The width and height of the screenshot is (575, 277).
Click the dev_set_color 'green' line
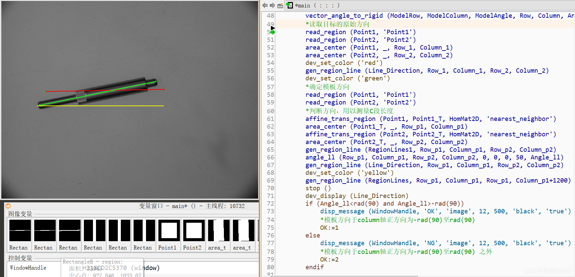click(x=348, y=78)
